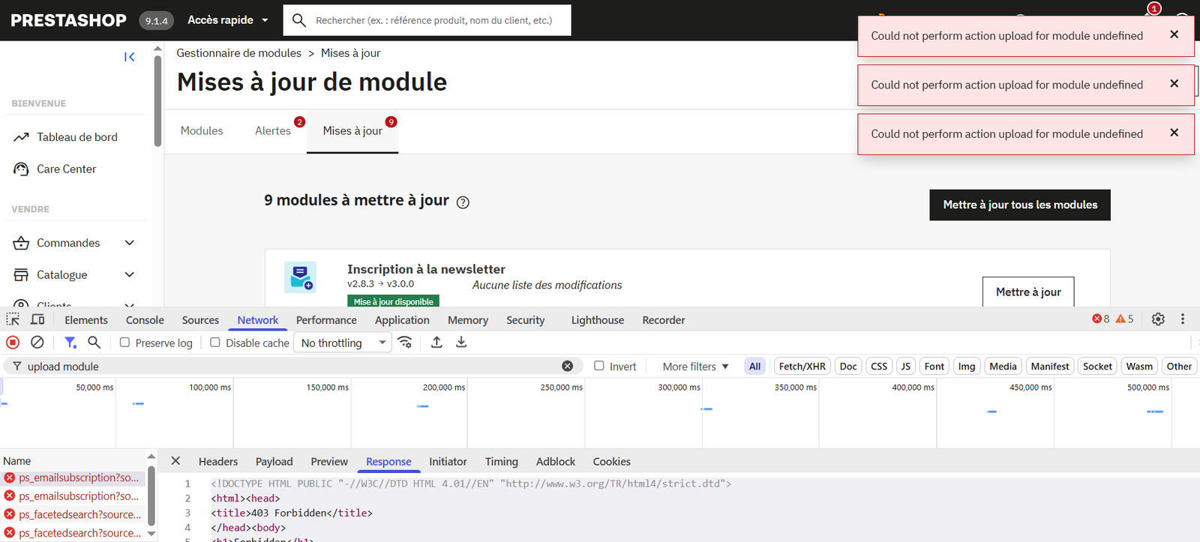1200x542 pixels.
Task: Clear the network filter text
Action: point(568,367)
